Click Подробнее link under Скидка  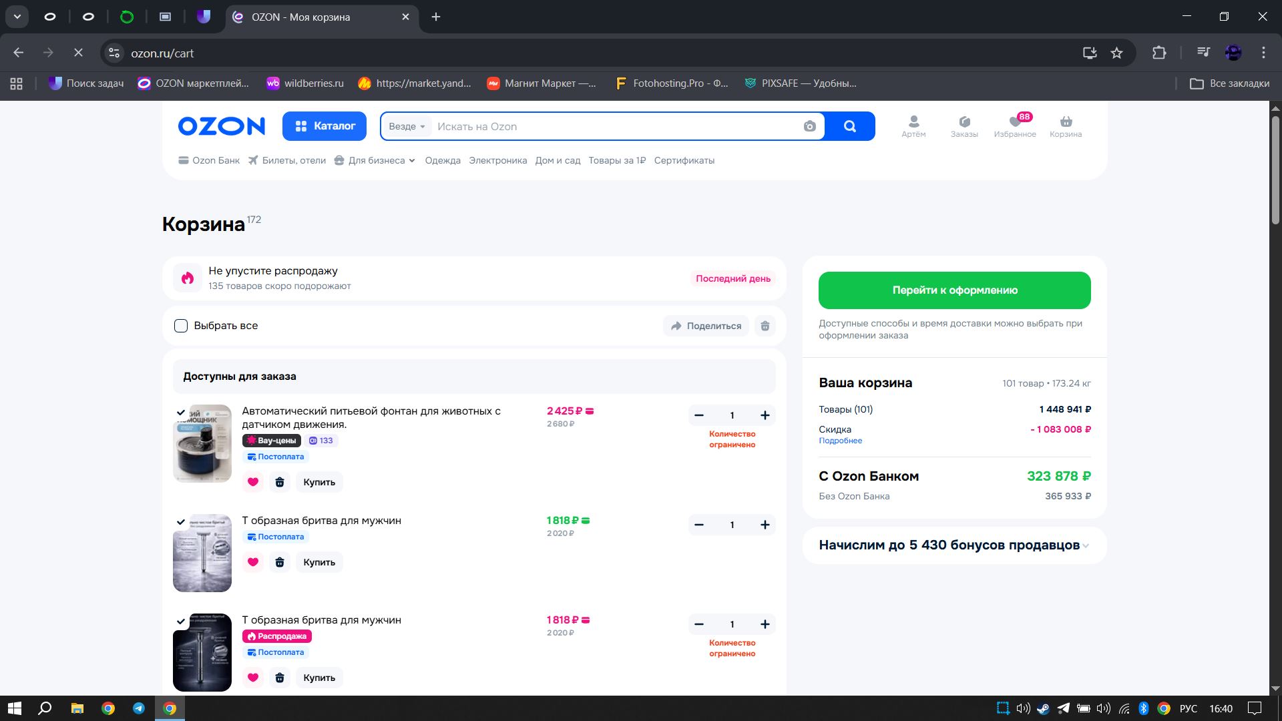(x=840, y=441)
